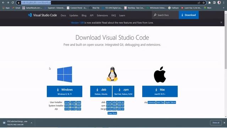Open the Extensions menu item
Image resolution: width=227 pixels, height=128 pixels.
click(103, 15)
